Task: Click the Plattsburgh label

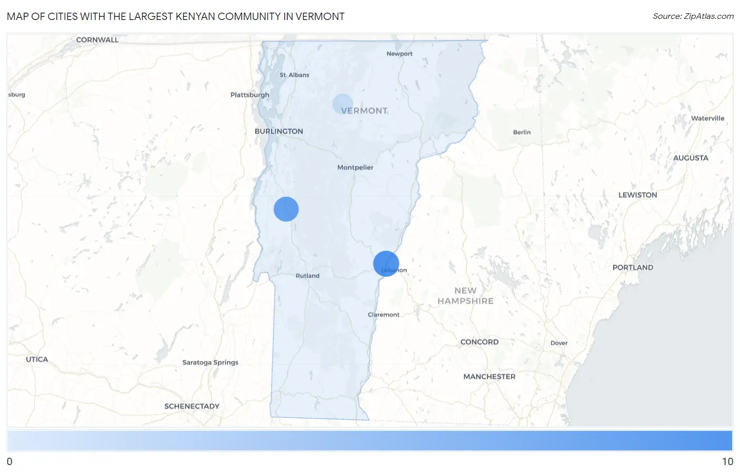Action: tap(249, 95)
